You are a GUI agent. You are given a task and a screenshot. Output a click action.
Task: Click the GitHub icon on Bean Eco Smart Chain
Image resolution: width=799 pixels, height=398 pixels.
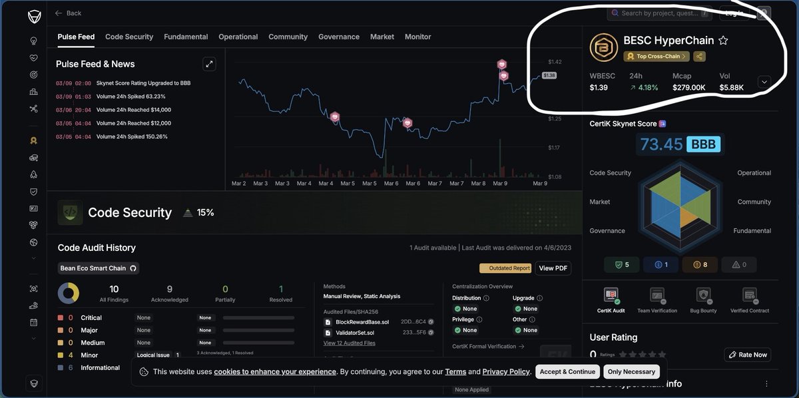pos(133,268)
